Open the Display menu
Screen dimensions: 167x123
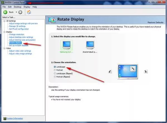point(27,7)
